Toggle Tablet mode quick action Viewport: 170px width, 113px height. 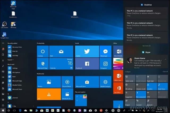pos(130,79)
